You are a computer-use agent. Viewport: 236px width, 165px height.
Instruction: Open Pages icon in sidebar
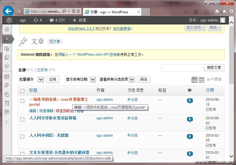pyautogui.click(x=7, y=57)
